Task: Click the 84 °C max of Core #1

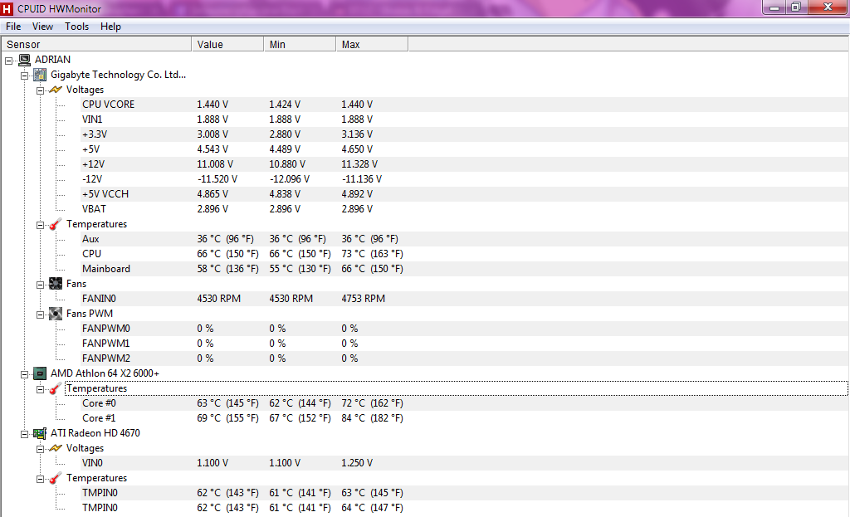Action: (x=373, y=418)
